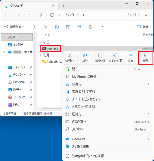The image size is (154, 161).
Task: Toggle the 詳細 details pane
Action: tap(142, 27)
